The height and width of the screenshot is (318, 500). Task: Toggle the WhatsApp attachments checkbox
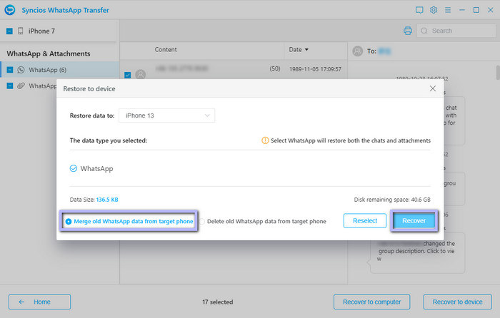click(x=9, y=86)
